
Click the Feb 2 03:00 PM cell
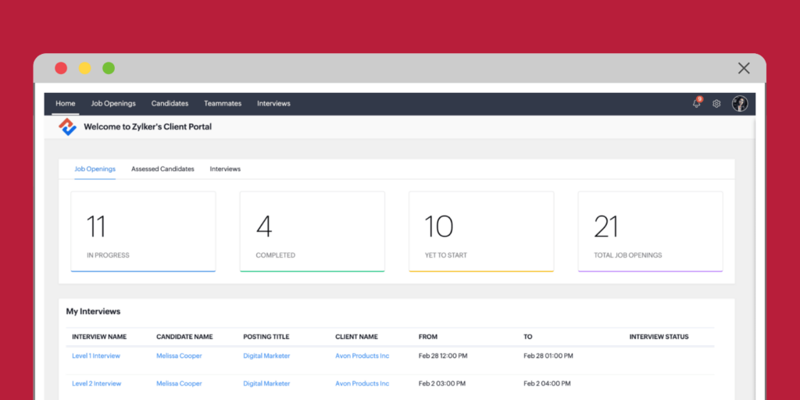point(442,384)
